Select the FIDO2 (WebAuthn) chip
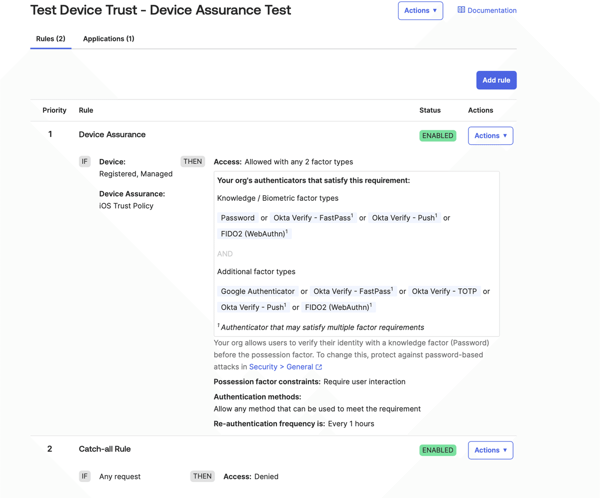Image resolution: width=600 pixels, height=498 pixels. click(254, 233)
